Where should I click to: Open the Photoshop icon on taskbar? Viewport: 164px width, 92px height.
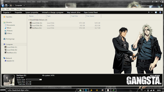(x=86, y=90)
